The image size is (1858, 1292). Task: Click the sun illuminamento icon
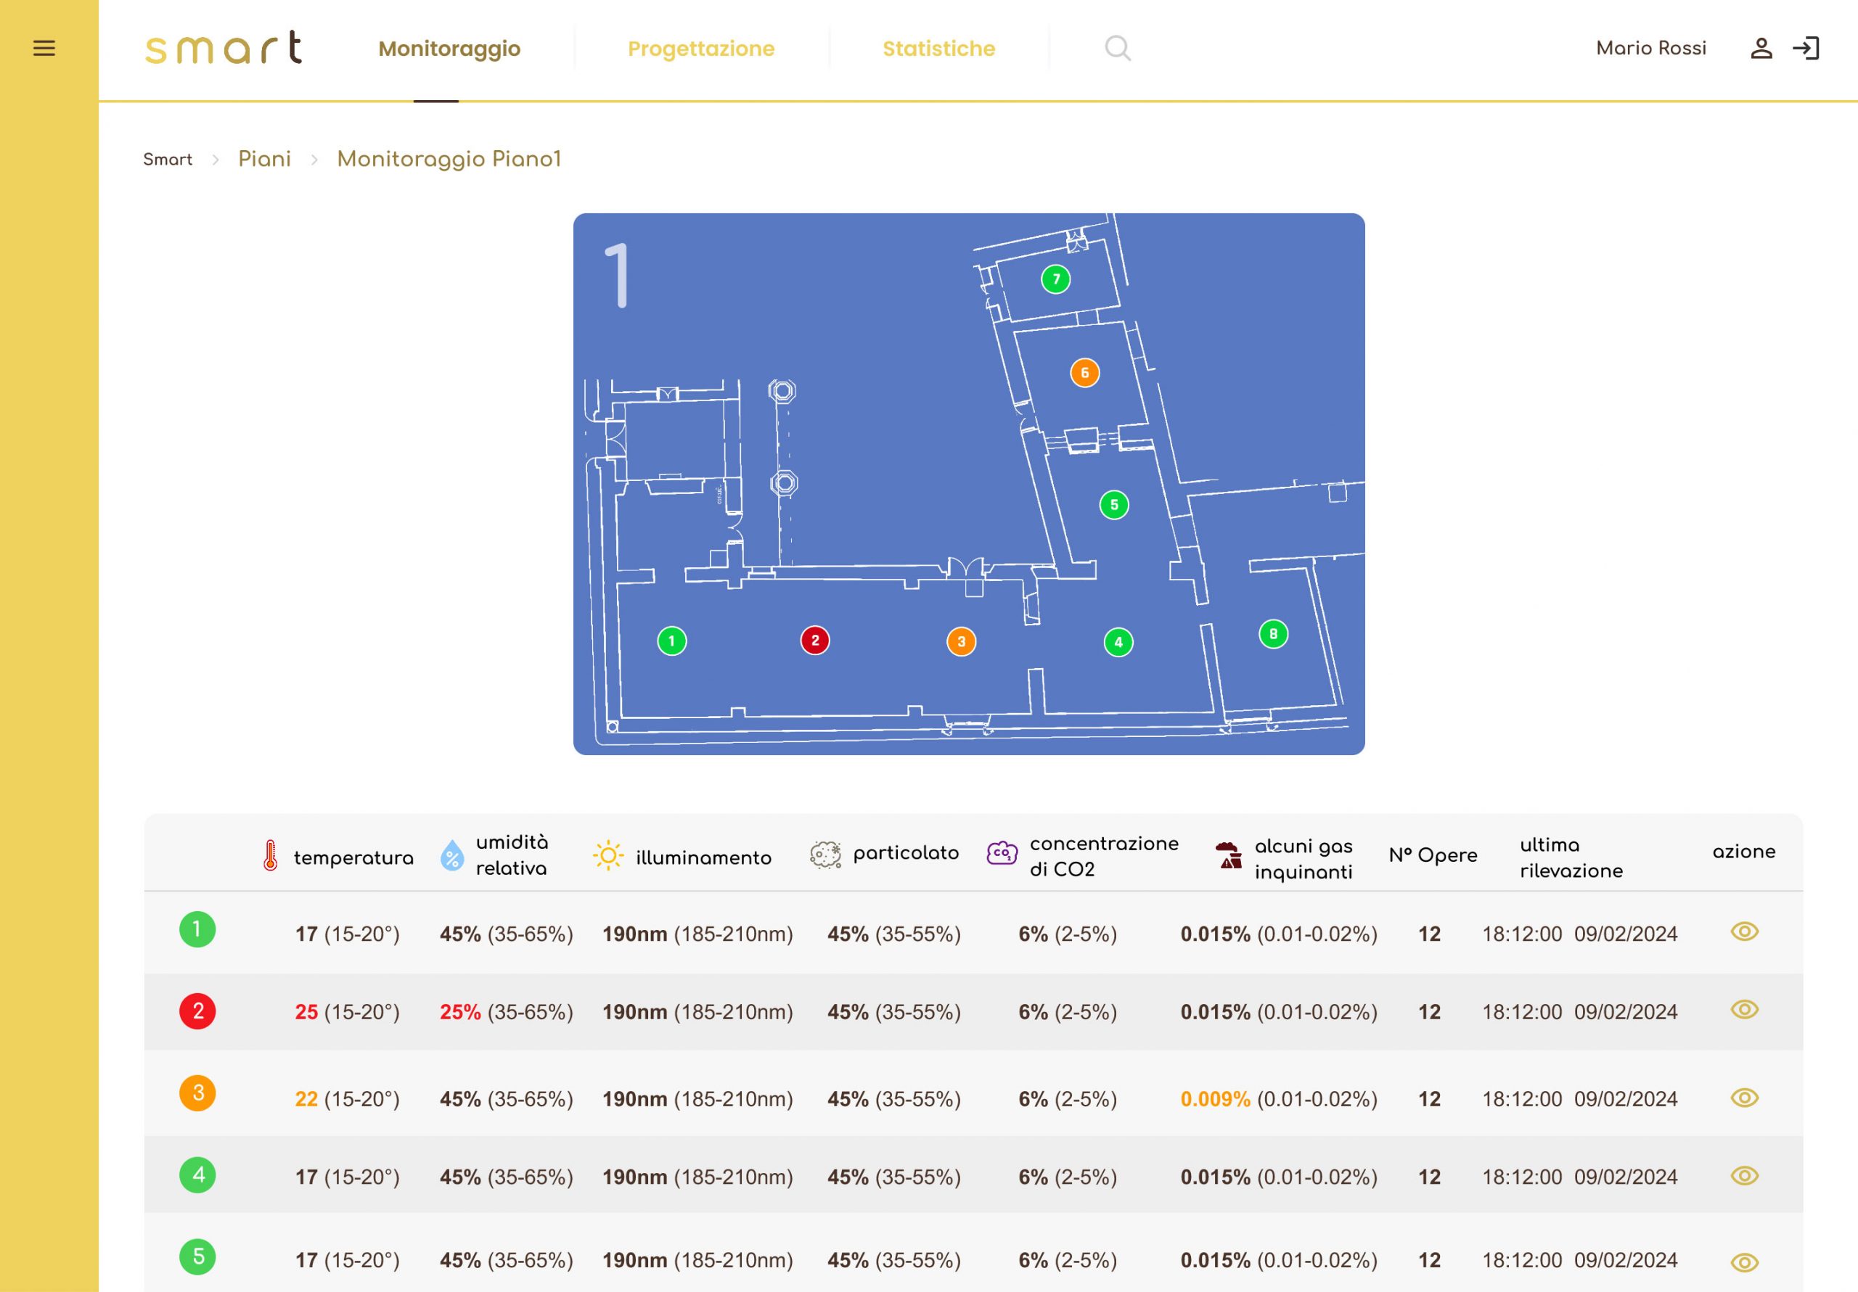pyautogui.click(x=607, y=855)
